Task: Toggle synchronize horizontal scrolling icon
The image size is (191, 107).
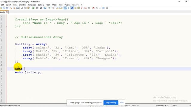Action: point(61,8)
